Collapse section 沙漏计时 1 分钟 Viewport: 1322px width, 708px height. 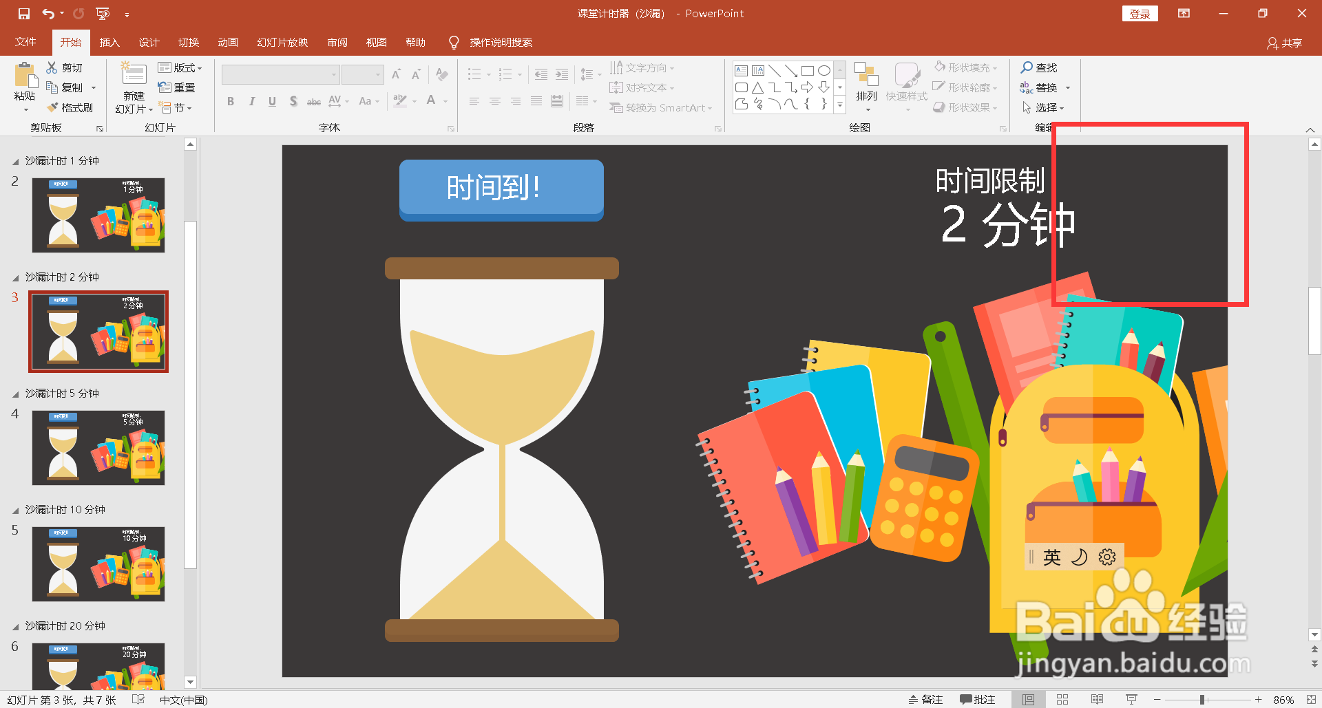[15, 162]
